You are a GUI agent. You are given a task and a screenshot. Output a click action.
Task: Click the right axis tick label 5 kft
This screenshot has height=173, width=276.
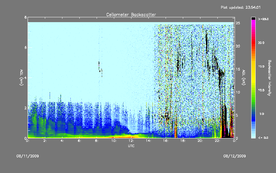click(237, 115)
